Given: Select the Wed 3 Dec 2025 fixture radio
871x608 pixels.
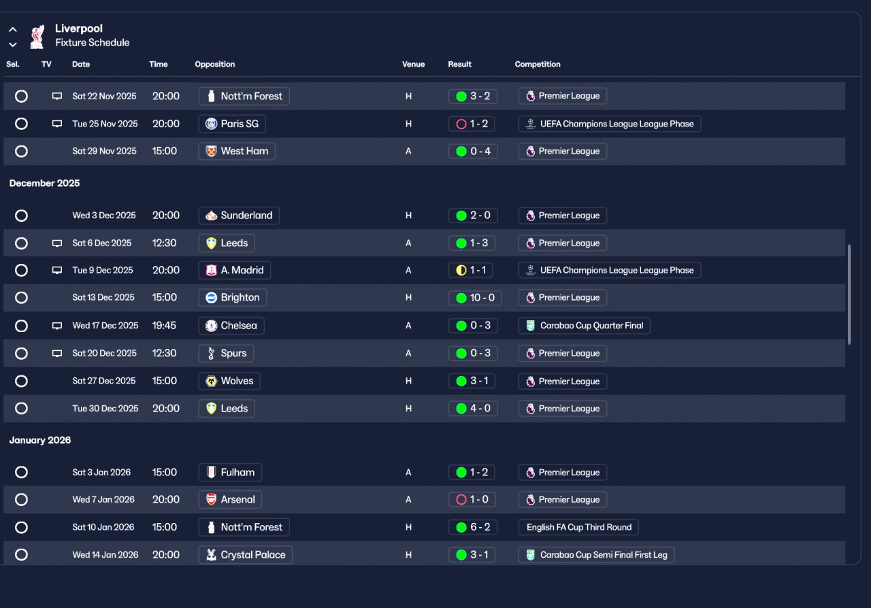Looking at the screenshot, I should 21,216.
